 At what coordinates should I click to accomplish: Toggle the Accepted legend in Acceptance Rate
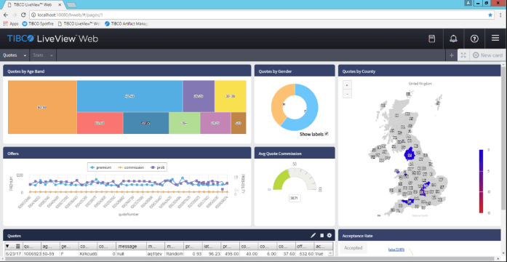[353, 248]
